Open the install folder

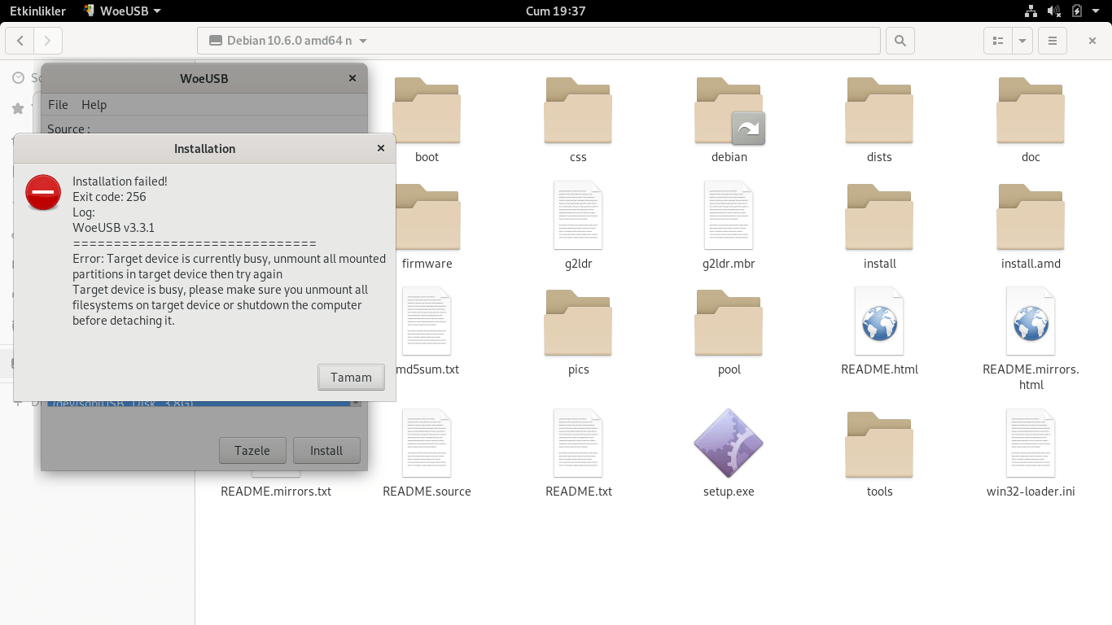[x=879, y=217]
